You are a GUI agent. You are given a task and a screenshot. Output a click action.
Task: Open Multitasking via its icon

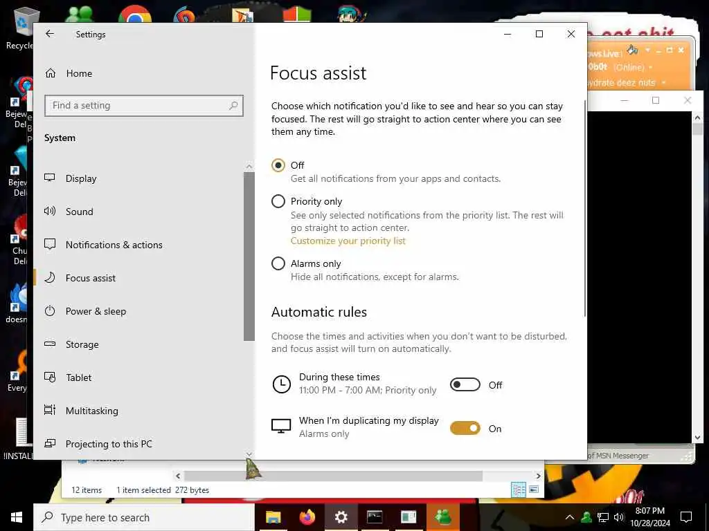(50, 410)
